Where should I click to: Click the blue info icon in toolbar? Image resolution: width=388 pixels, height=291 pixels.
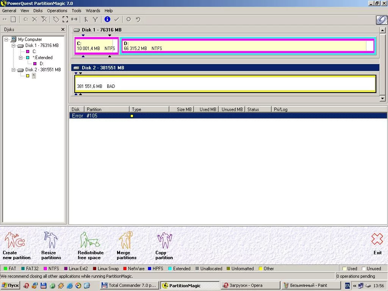(107, 19)
